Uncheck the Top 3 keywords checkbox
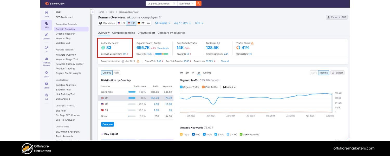Screen dimensions: 390x156 (x=181, y=134)
